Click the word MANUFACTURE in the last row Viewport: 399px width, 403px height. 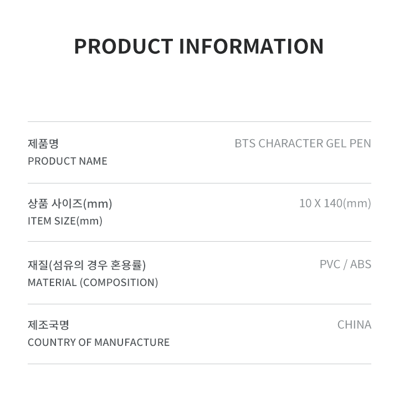(132, 343)
